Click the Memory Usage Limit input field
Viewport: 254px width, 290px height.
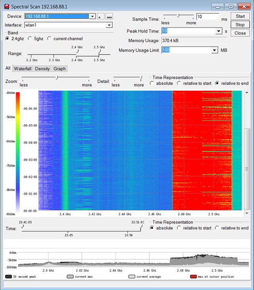coord(186,50)
